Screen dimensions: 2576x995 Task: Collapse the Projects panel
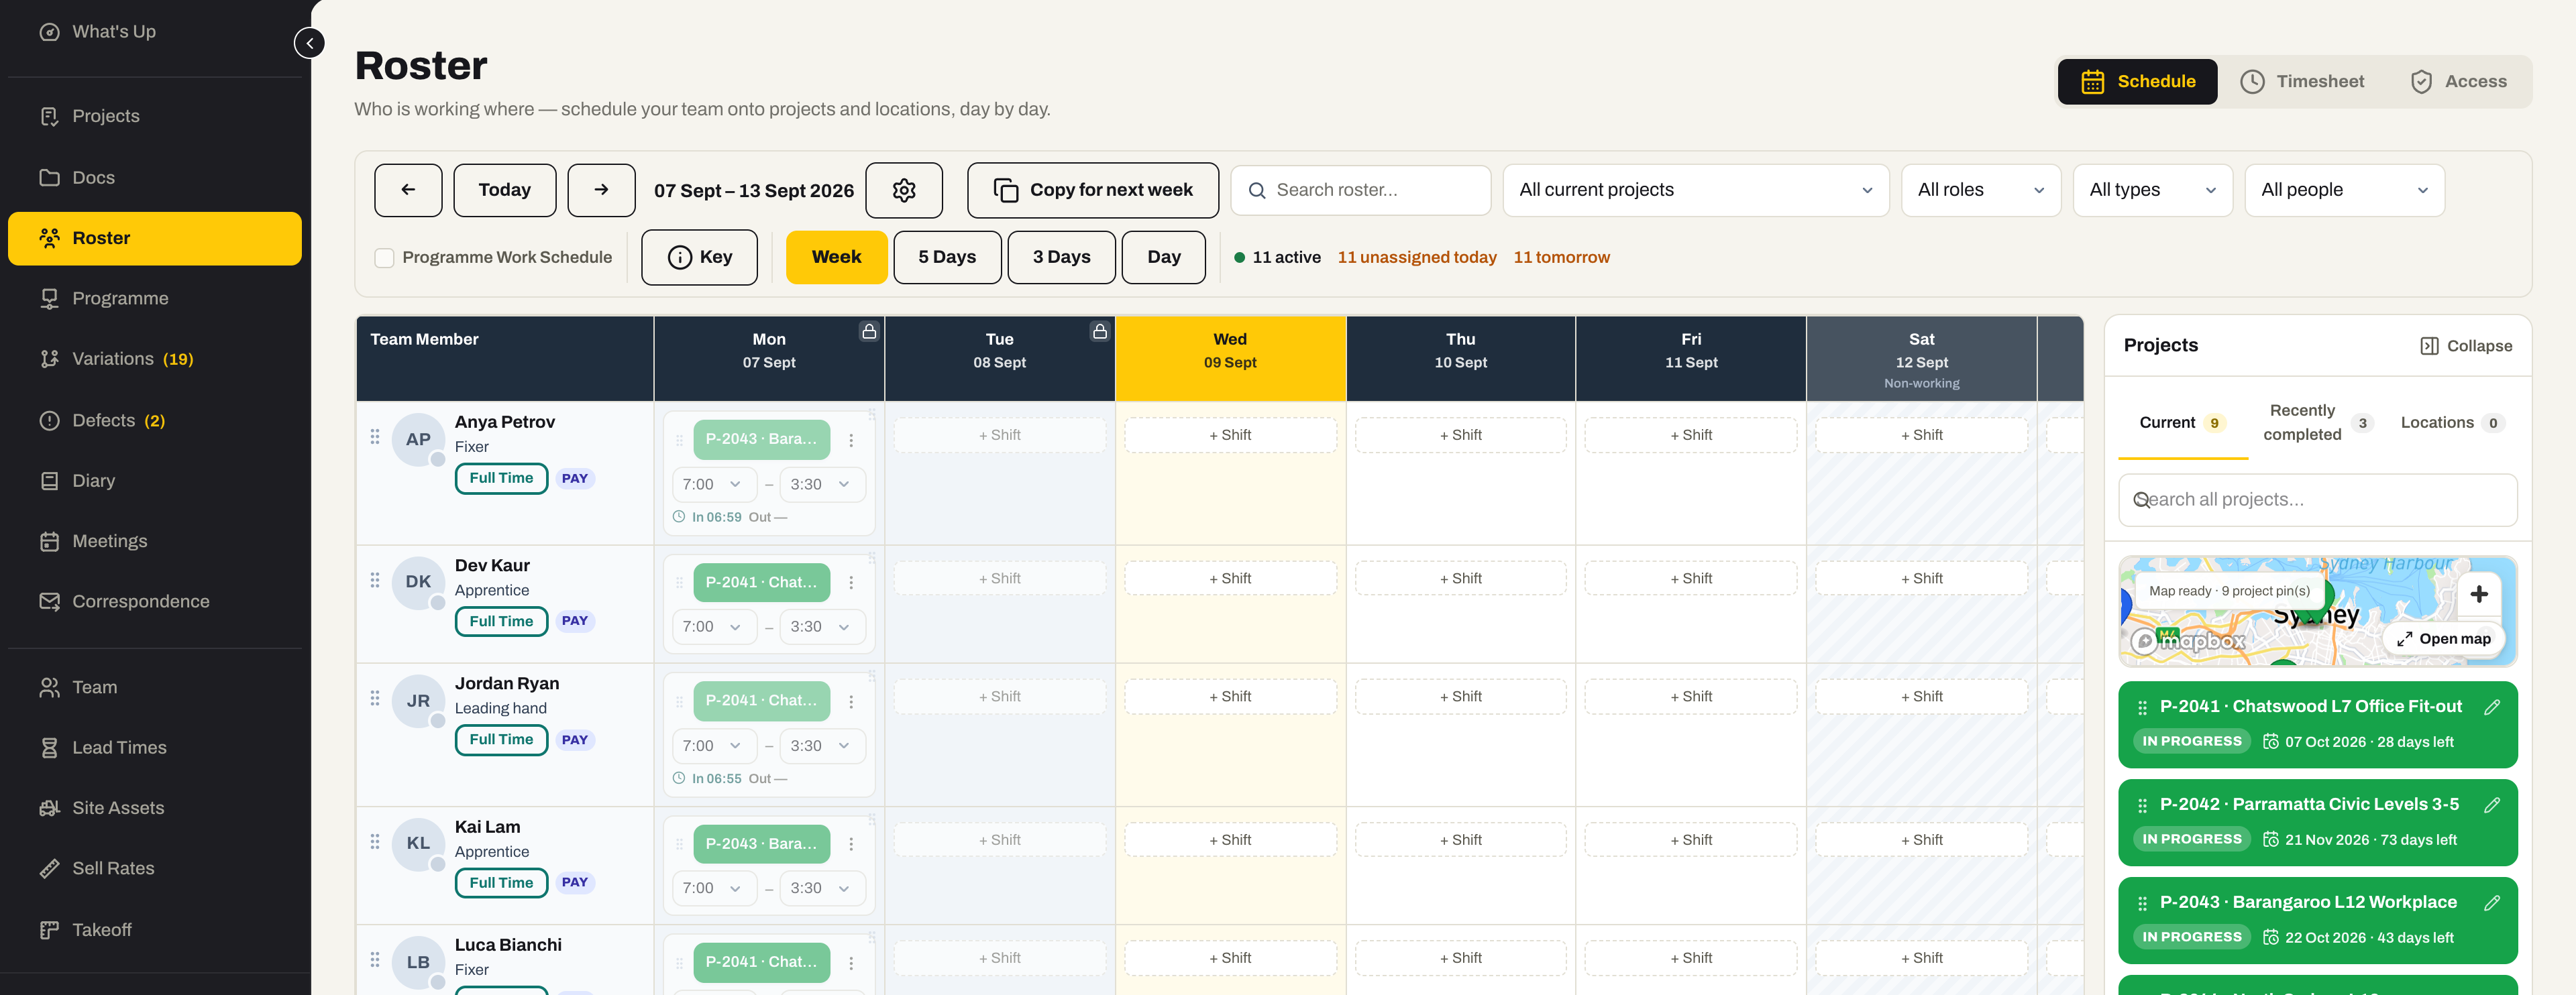click(2466, 347)
